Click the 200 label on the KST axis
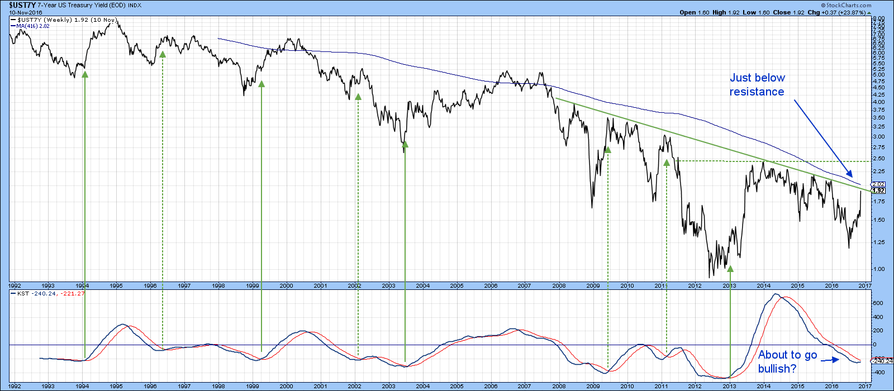Screen dimensions: 894x391 pos(879,331)
